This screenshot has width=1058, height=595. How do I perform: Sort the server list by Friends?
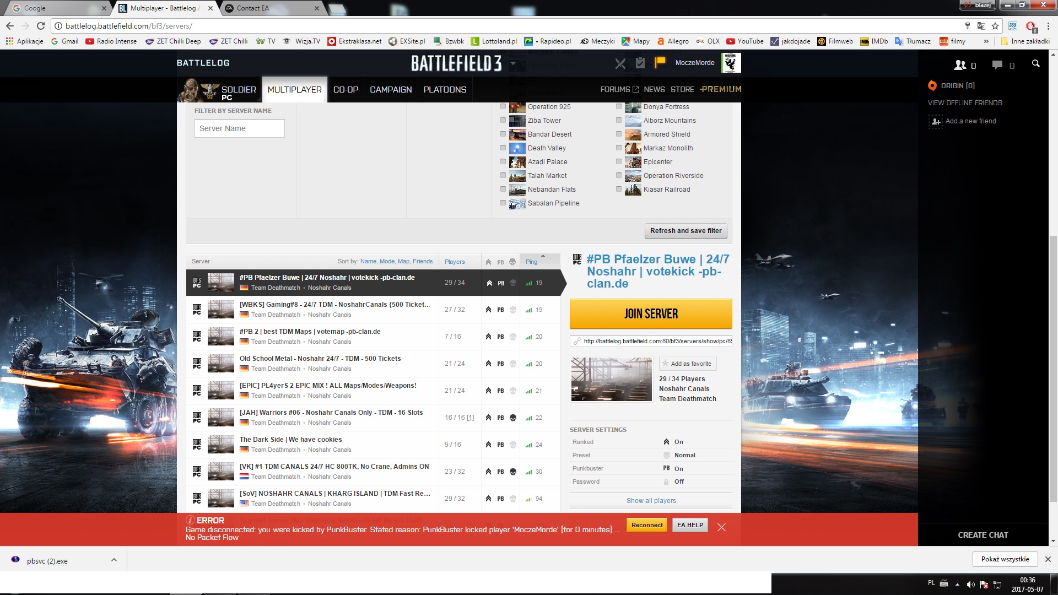(423, 262)
